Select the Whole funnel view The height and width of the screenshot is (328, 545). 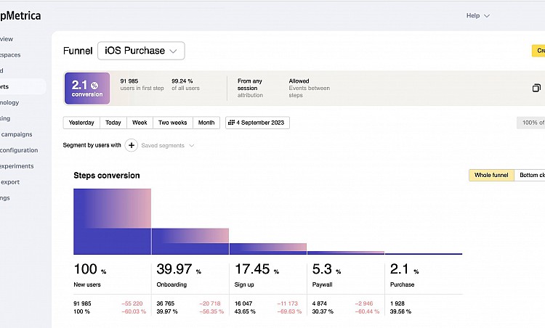click(491, 176)
